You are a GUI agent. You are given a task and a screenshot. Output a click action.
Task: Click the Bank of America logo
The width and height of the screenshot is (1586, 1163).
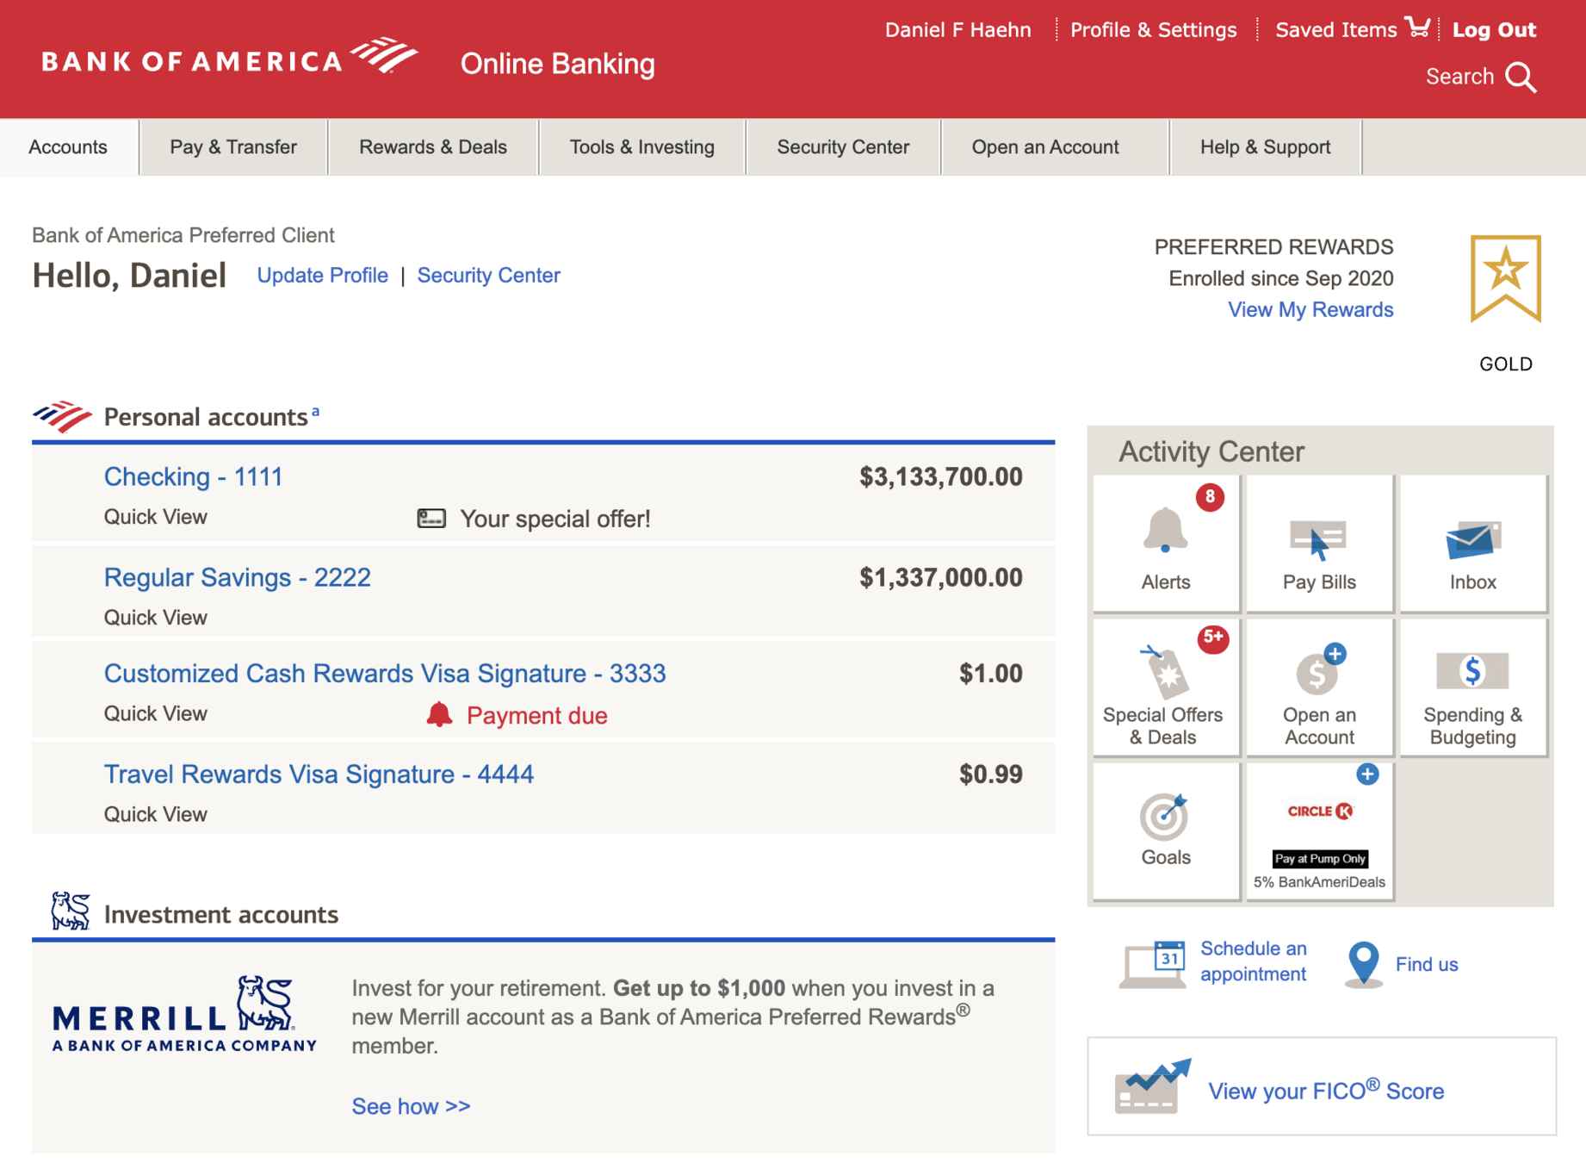pos(230,58)
